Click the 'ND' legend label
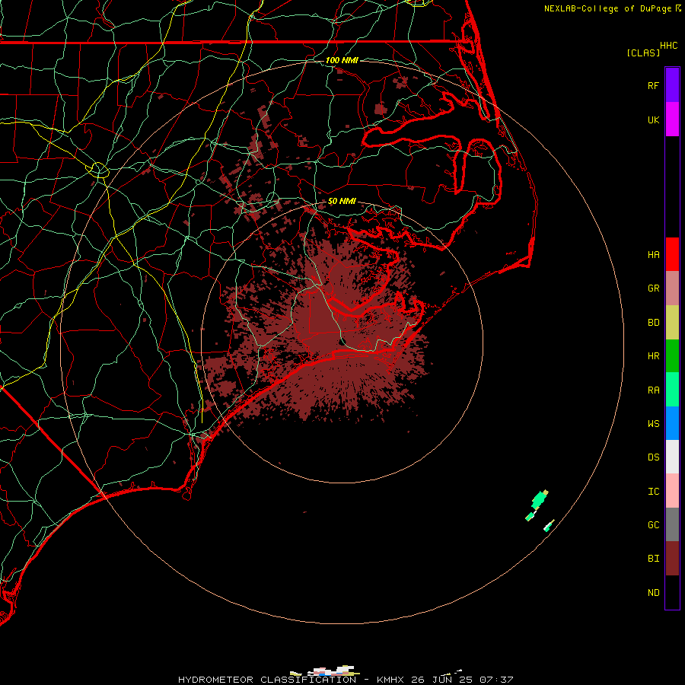The width and height of the screenshot is (685, 685). point(653,593)
